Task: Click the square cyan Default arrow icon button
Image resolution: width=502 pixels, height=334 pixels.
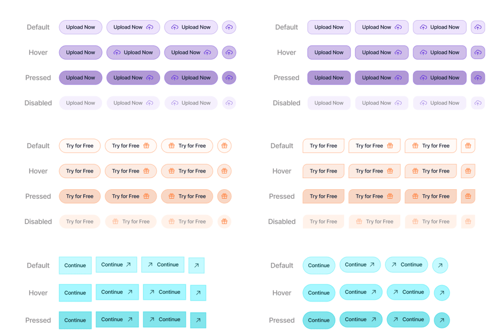Action: pos(196,266)
